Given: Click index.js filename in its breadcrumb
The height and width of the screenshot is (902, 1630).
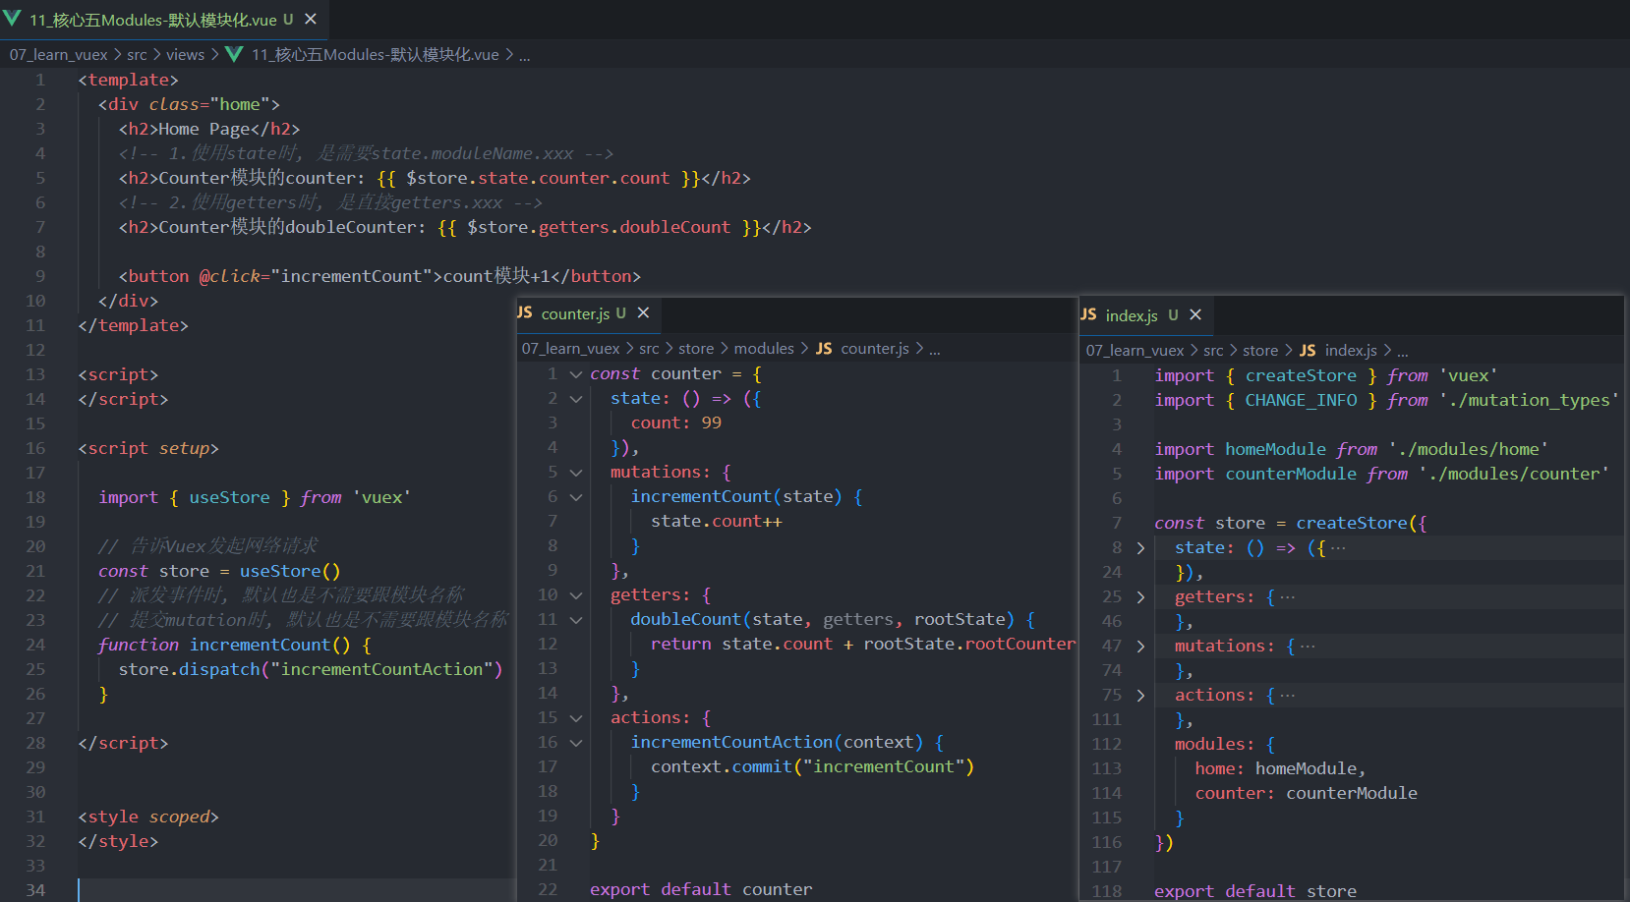Looking at the screenshot, I should pyautogui.click(x=1351, y=351).
